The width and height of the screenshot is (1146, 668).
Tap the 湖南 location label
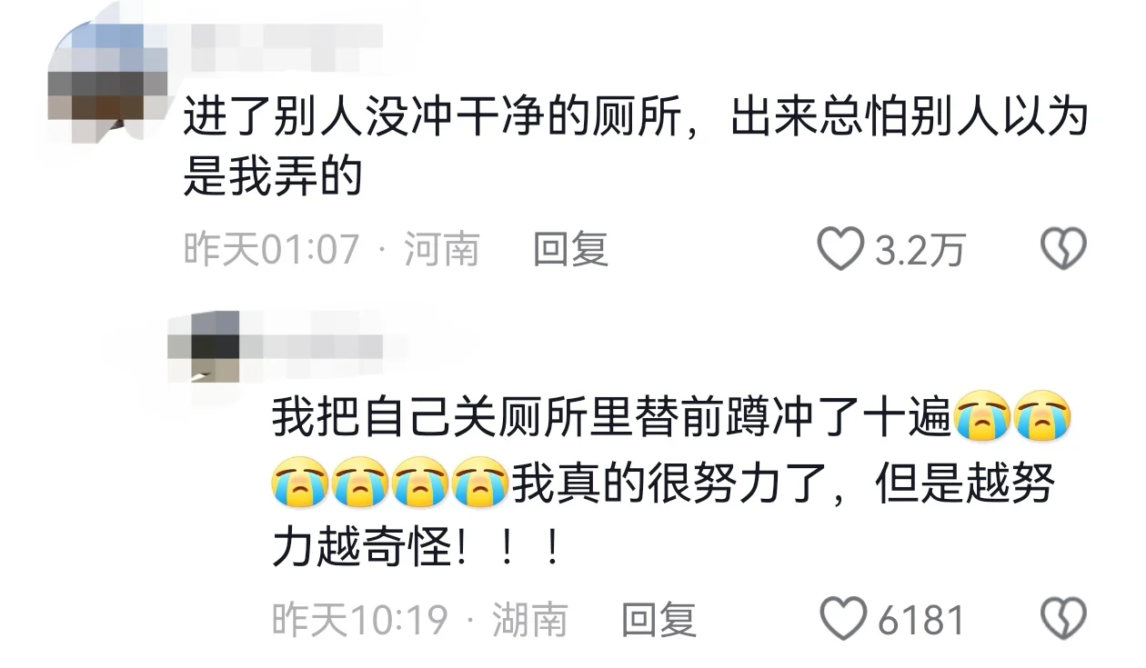pos(529,620)
